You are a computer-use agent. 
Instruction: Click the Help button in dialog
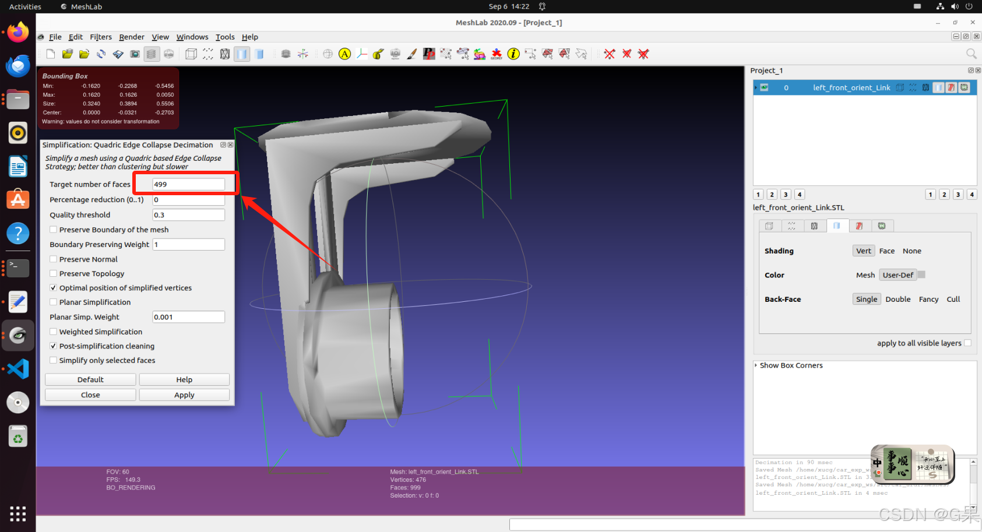[x=184, y=380]
